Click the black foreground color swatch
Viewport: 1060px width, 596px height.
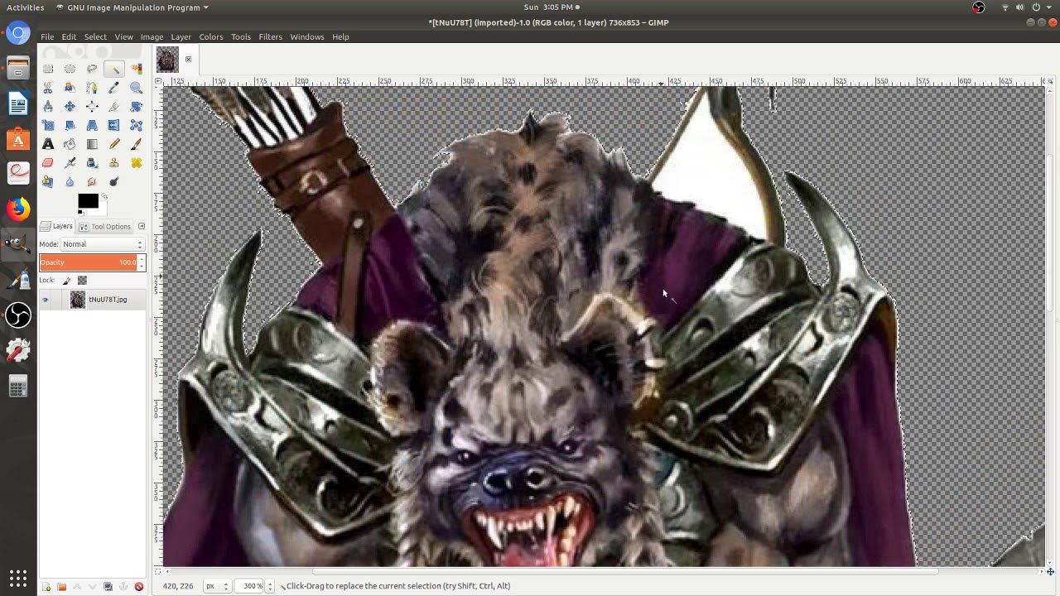point(88,201)
